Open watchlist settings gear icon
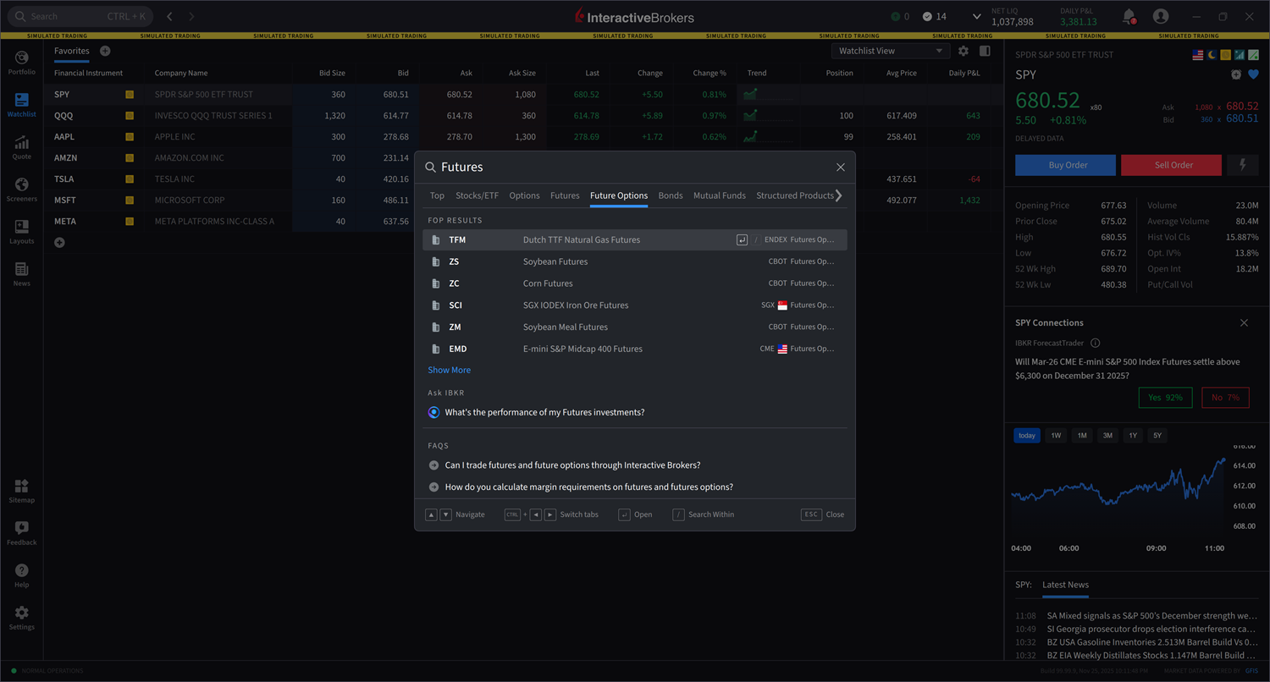The width and height of the screenshot is (1270, 682). click(964, 51)
